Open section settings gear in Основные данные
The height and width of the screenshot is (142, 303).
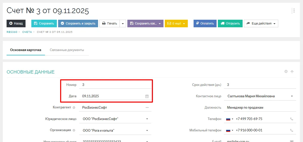click(286, 72)
